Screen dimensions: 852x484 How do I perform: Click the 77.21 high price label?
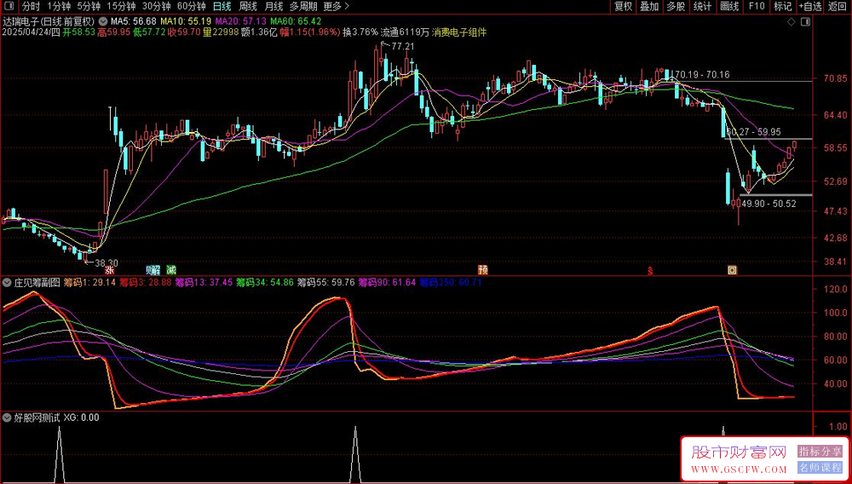403,47
